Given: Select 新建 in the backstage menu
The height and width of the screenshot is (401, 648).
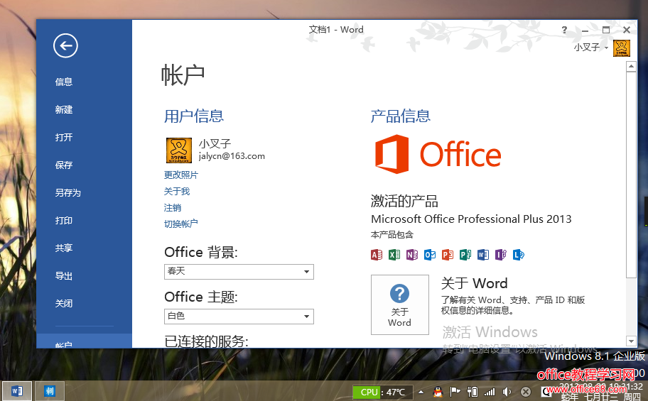Looking at the screenshot, I should [x=64, y=109].
